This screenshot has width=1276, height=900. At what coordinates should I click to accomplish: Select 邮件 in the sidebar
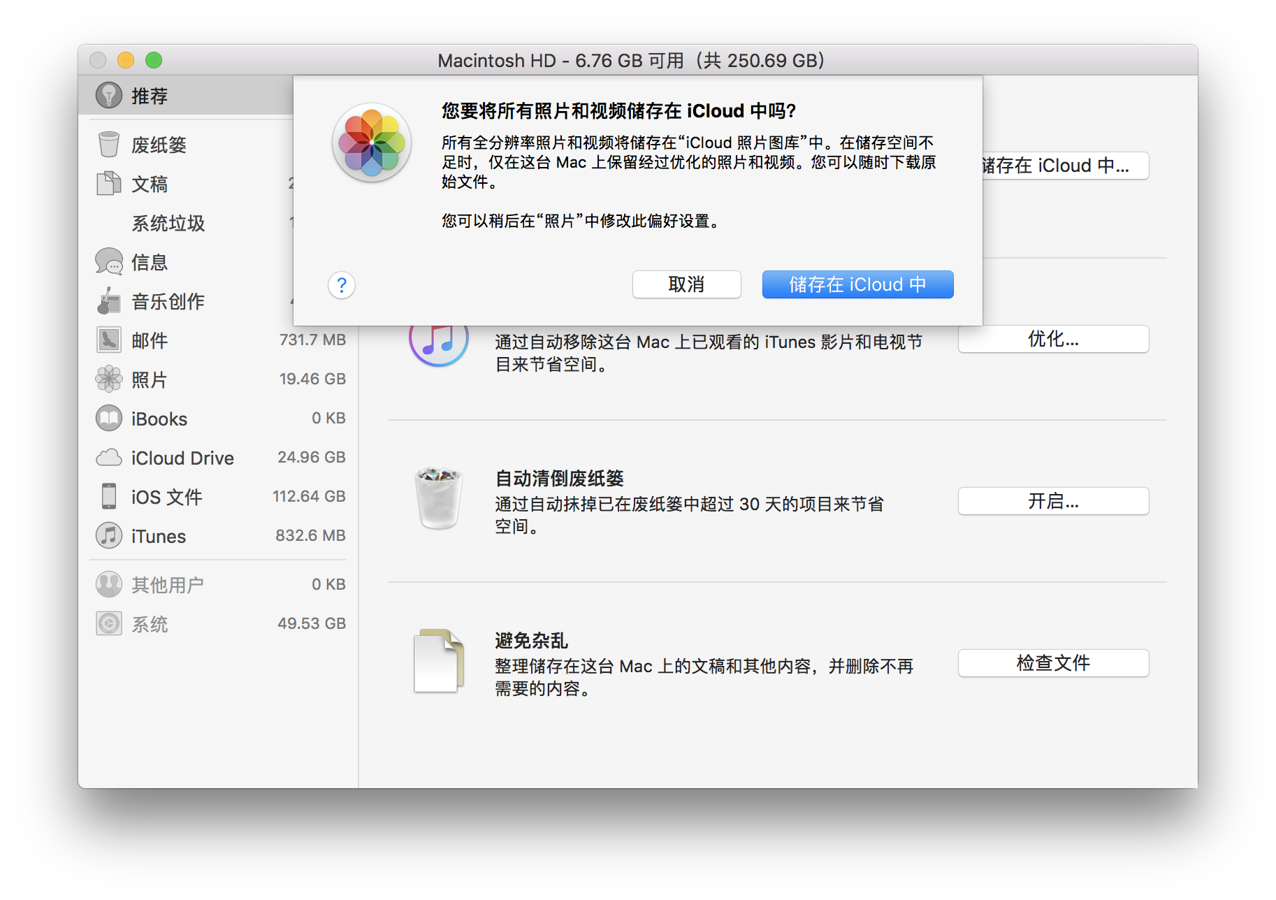pyautogui.click(x=218, y=340)
